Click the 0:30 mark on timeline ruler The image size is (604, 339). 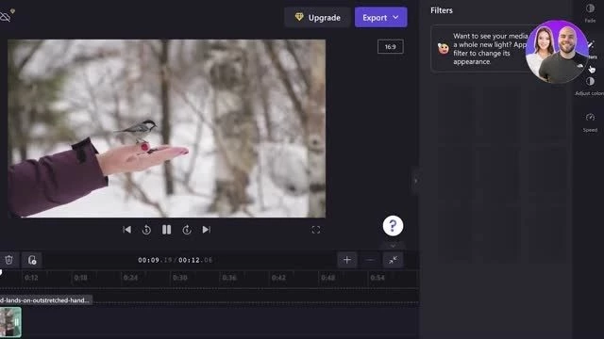point(180,278)
